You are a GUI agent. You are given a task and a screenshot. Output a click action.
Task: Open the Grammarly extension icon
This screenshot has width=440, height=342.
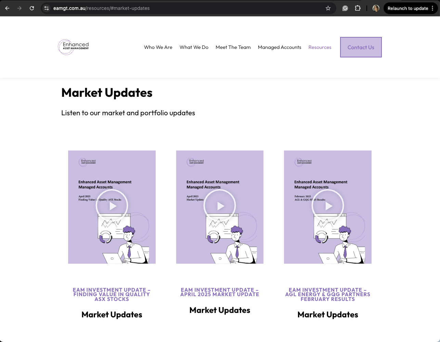(345, 8)
